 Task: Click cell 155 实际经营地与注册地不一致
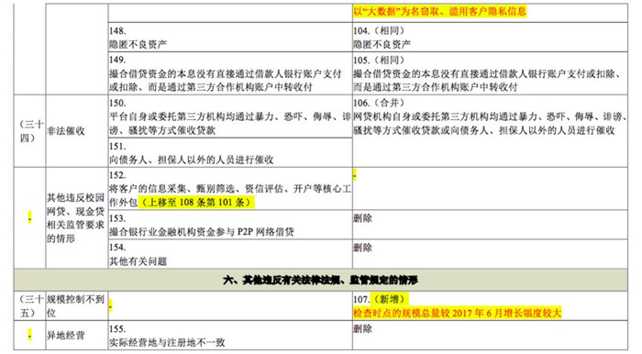(x=230, y=335)
